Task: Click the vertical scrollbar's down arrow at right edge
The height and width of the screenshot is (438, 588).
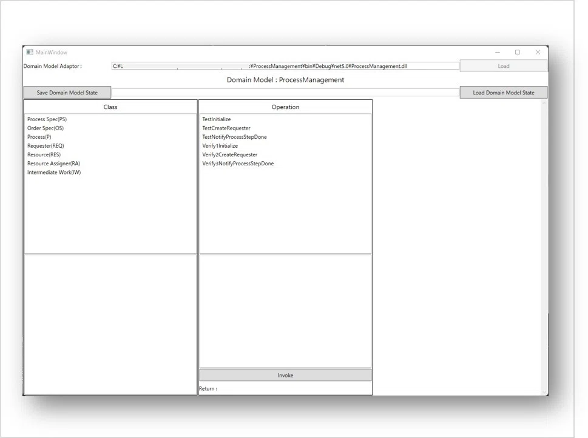Action: (x=544, y=392)
